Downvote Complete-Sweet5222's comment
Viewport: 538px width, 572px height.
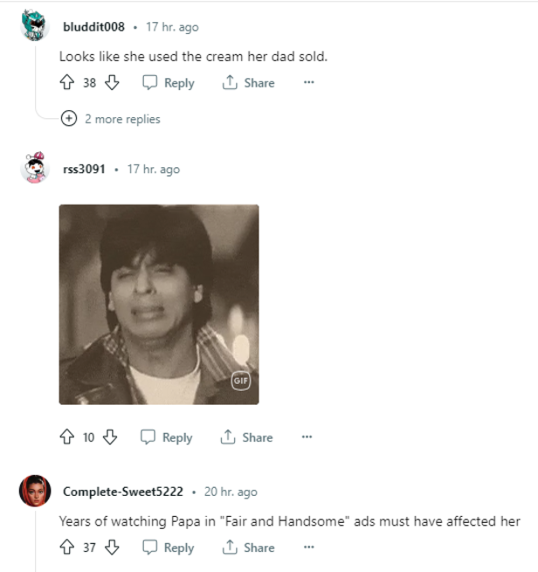click(x=111, y=548)
